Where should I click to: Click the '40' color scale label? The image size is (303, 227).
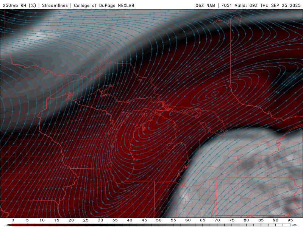[130, 220]
